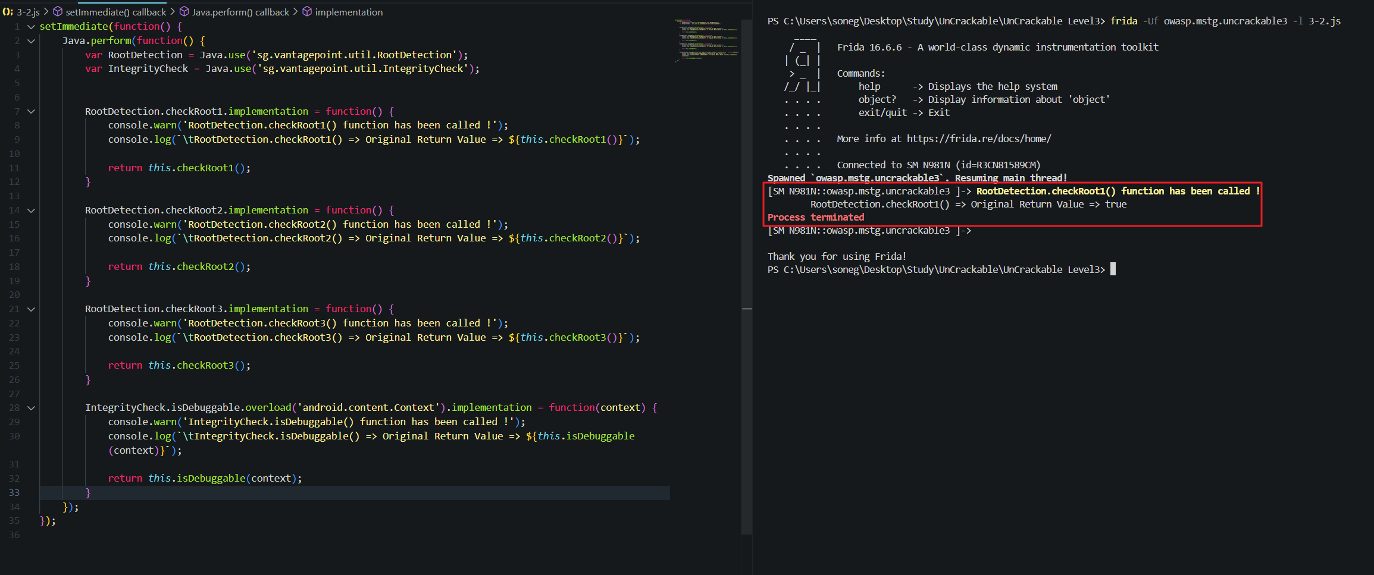Place cursor on 'var RootDetection' on line 3
This screenshot has height=575, width=1374.
click(x=134, y=55)
